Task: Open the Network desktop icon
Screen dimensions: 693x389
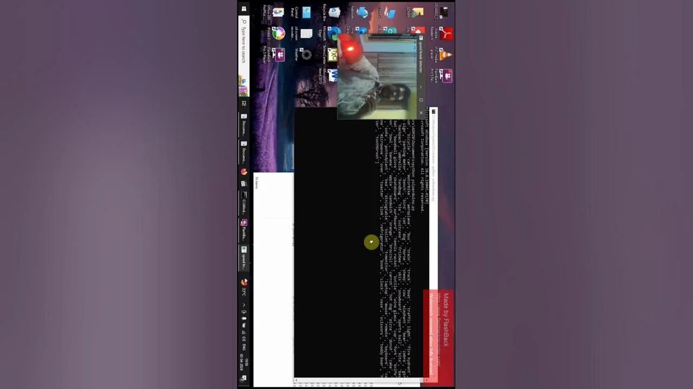Action: (x=358, y=13)
